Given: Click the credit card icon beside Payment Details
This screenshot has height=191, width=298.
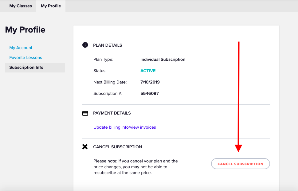Looking at the screenshot, I should tap(85, 113).
